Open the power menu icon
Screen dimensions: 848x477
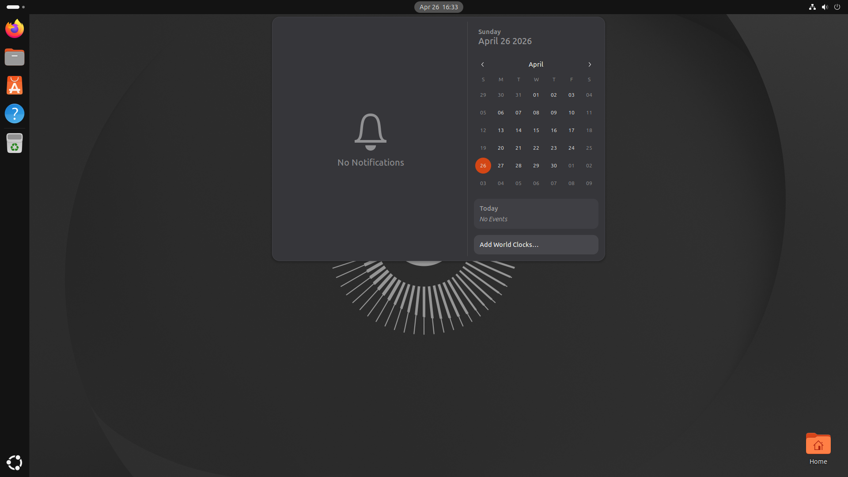tap(837, 7)
